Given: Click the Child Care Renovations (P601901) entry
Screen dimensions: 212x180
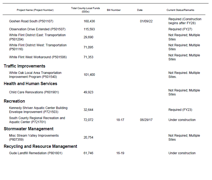Looking at the screenshot, I should 34,92.
